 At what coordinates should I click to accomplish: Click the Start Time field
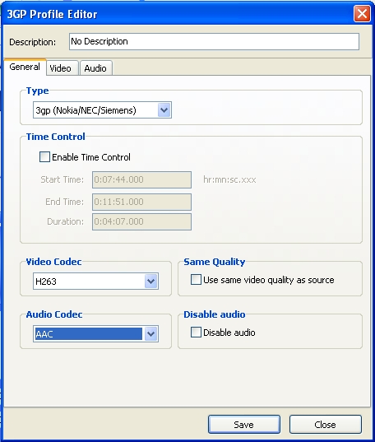141,179
